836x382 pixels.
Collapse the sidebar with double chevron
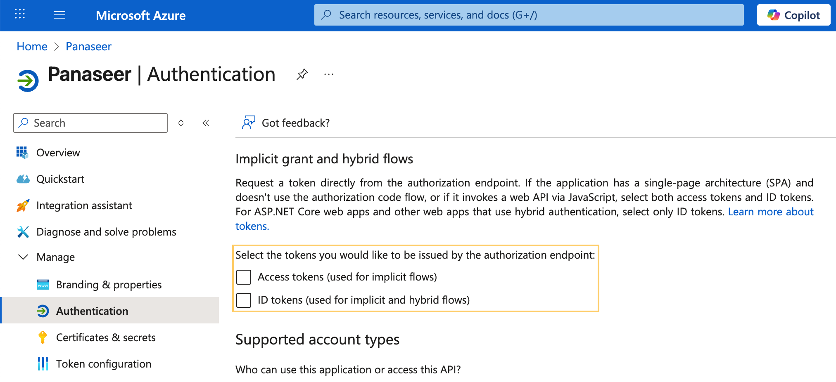tap(206, 123)
